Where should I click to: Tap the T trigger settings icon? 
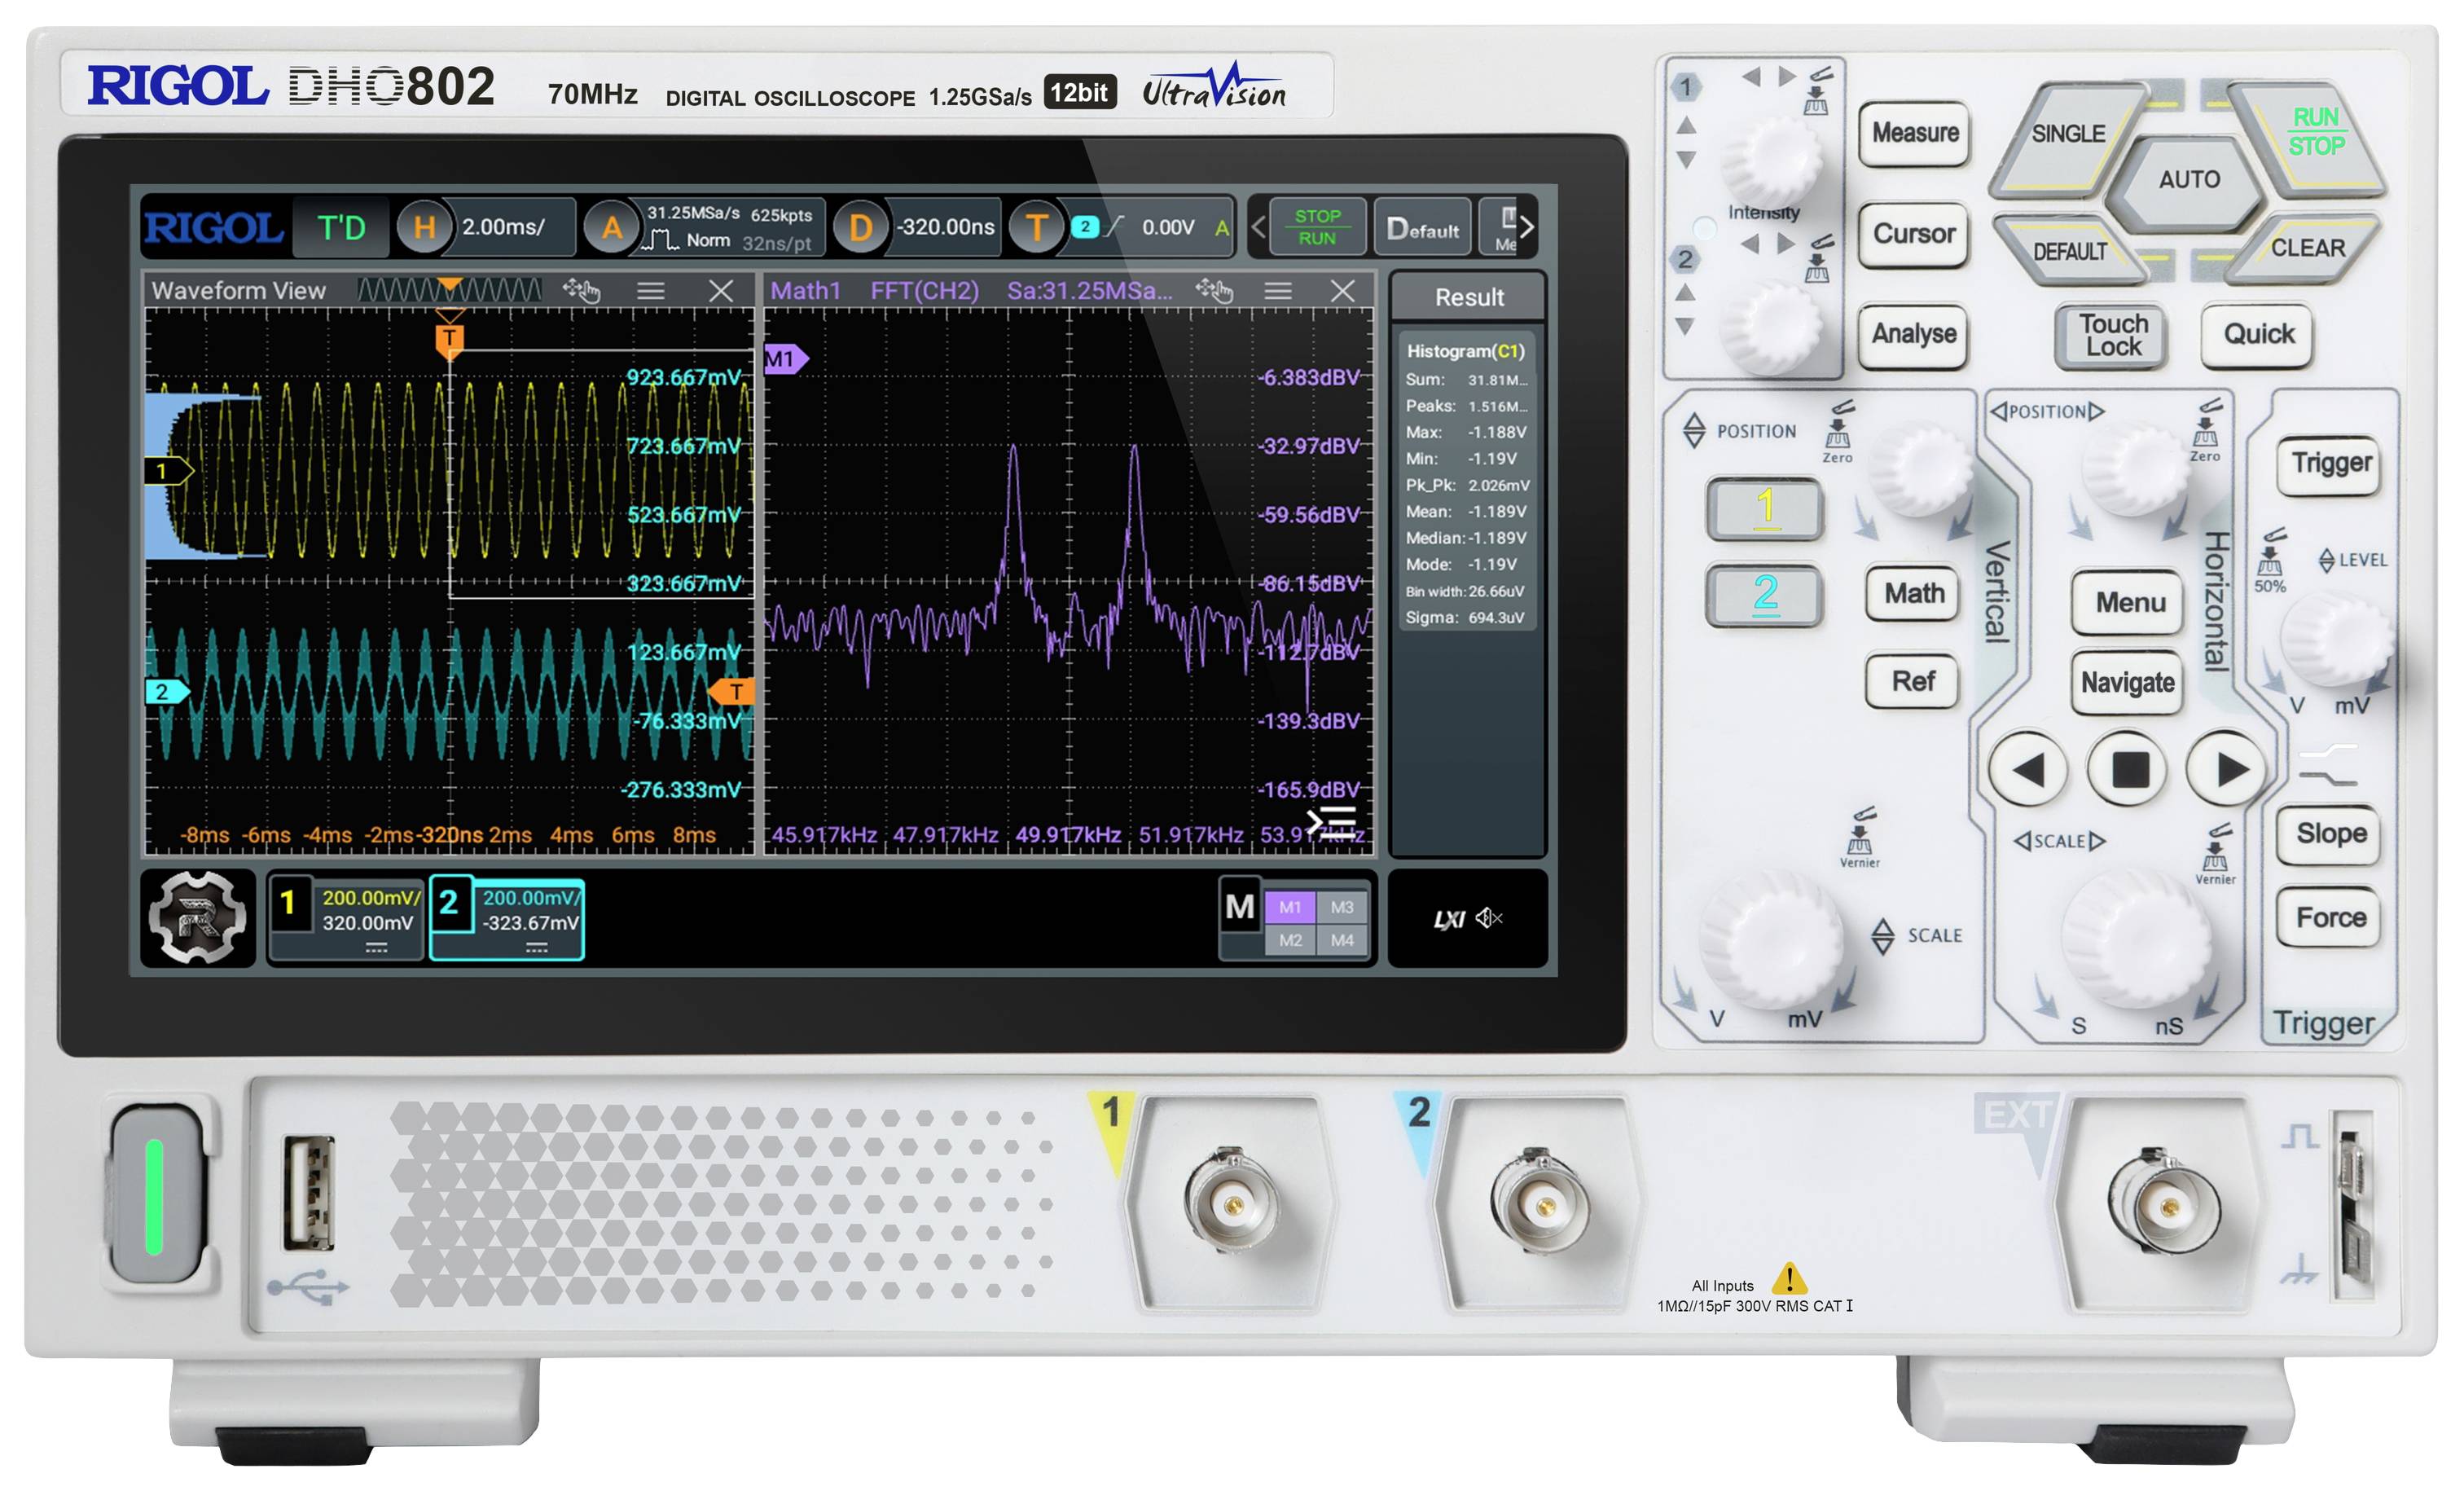pyautogui.click(x=1038, y=227)
